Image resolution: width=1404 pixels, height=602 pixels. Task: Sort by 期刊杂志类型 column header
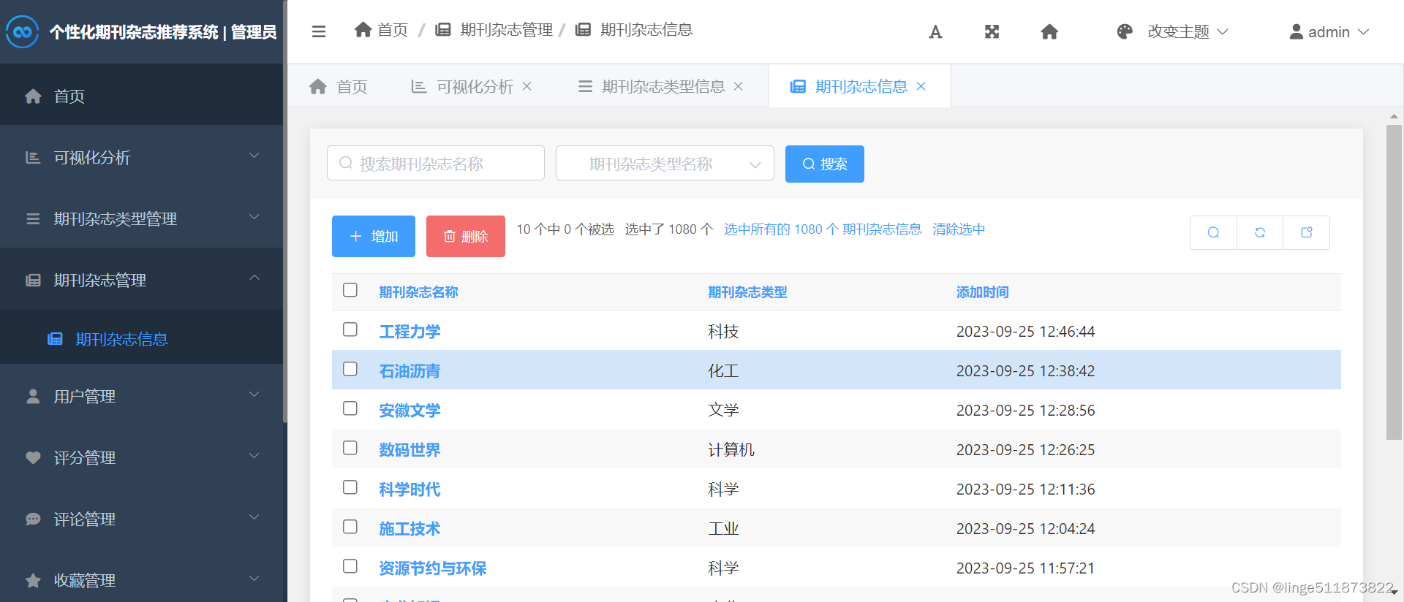click(747, 292)
